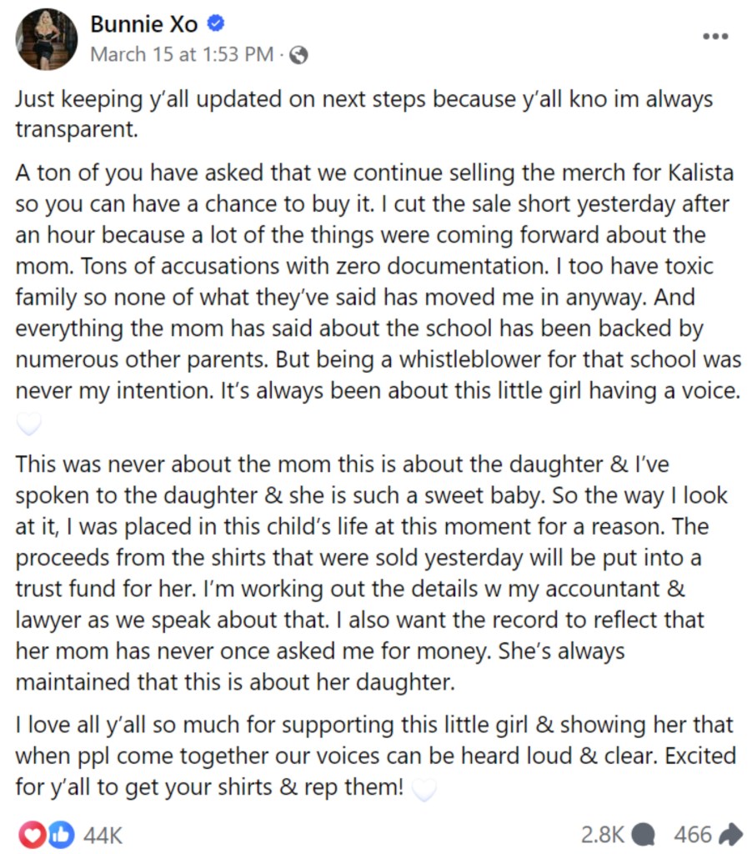Click the speech bubble comment icon
This screenshot has width=752, height=854.
[x=643, y=835]
